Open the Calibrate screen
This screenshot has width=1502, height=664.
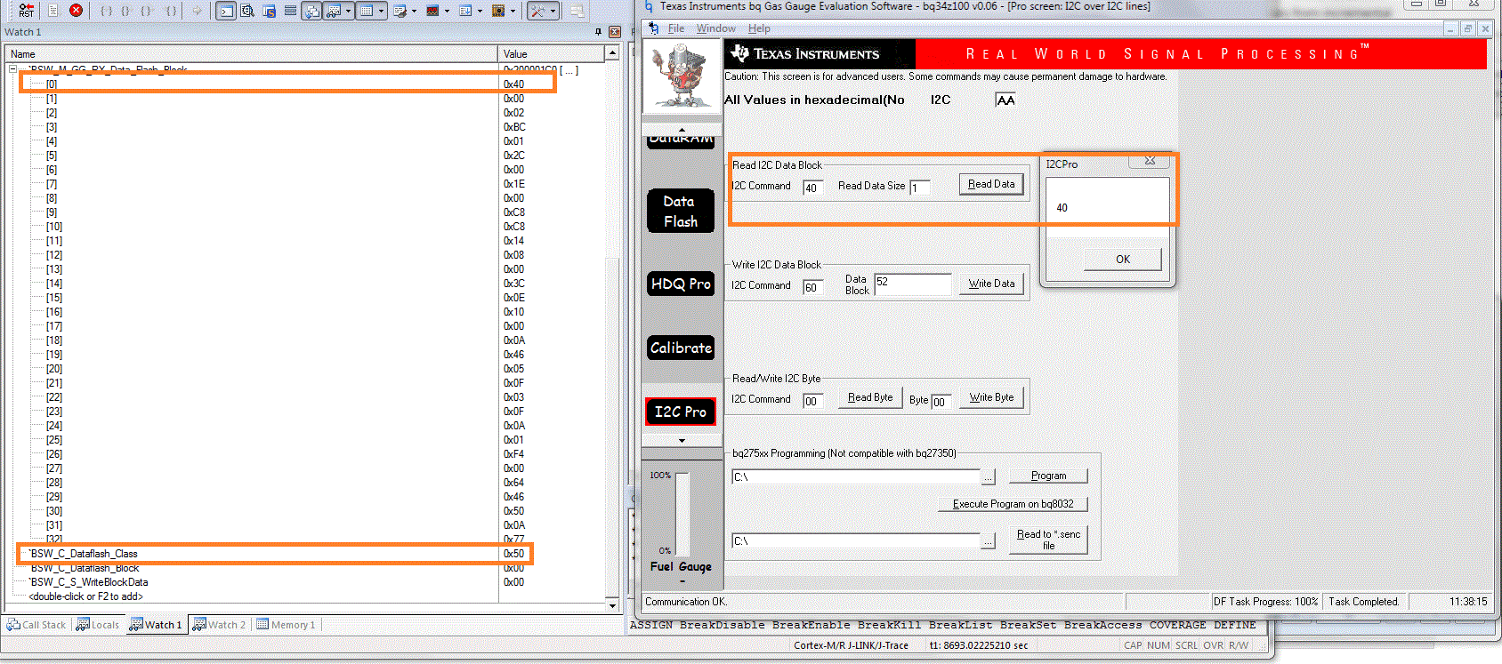[681, 348]
